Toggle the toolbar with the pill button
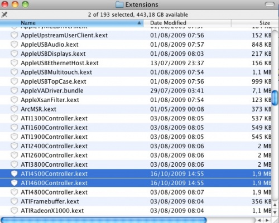279x223 pixels. pos(270,4)
